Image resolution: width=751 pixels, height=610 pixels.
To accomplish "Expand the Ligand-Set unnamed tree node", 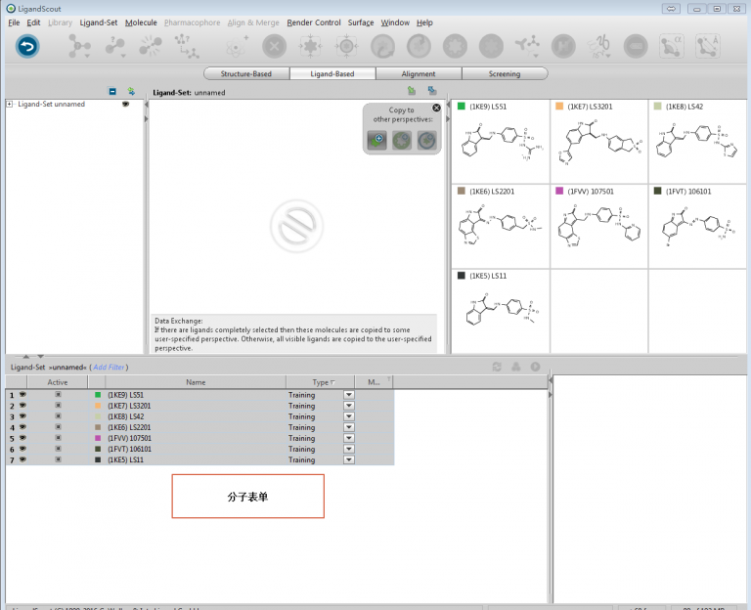I will click(x=10, y=104).
